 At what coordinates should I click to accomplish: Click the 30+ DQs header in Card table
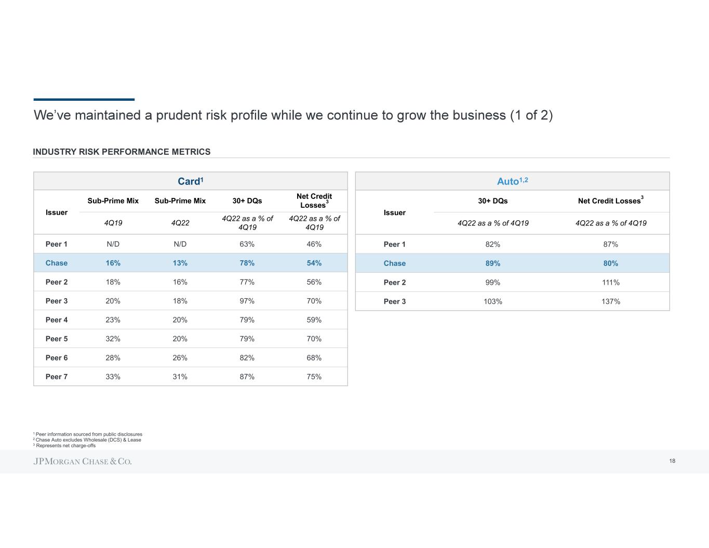[247, 201]
